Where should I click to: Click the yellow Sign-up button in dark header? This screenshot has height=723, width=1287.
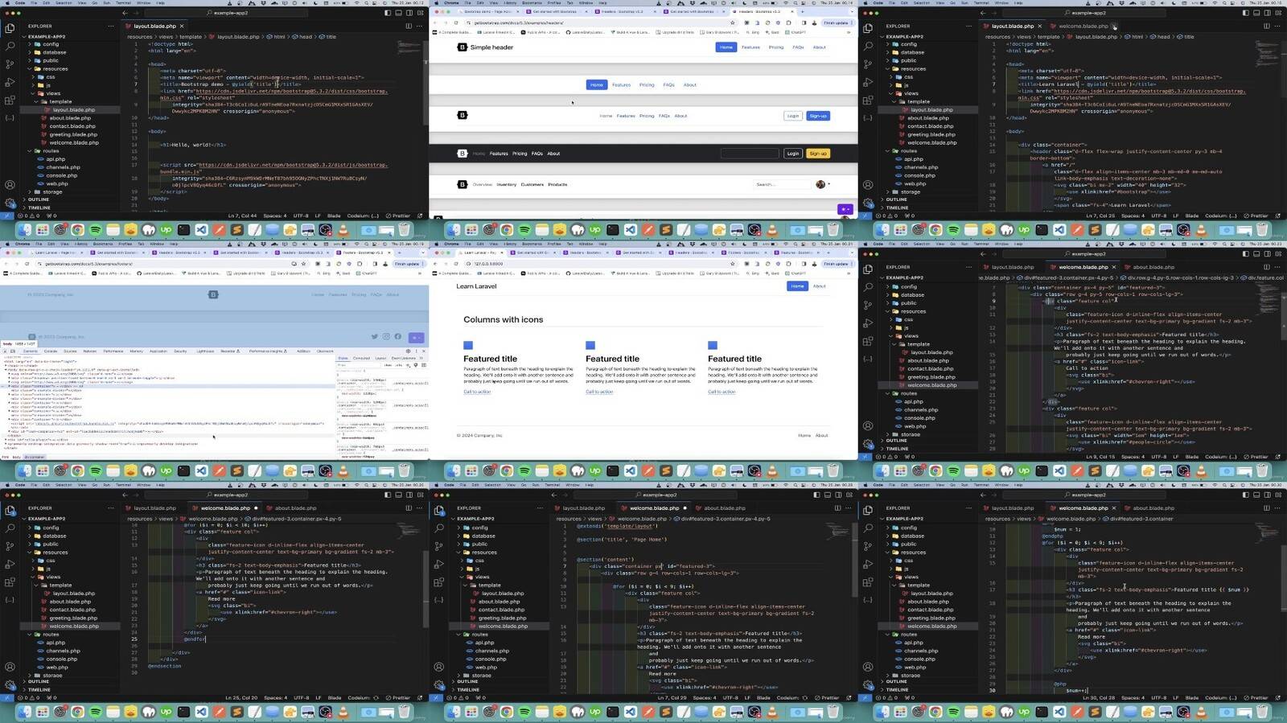(x=818, y=154)
